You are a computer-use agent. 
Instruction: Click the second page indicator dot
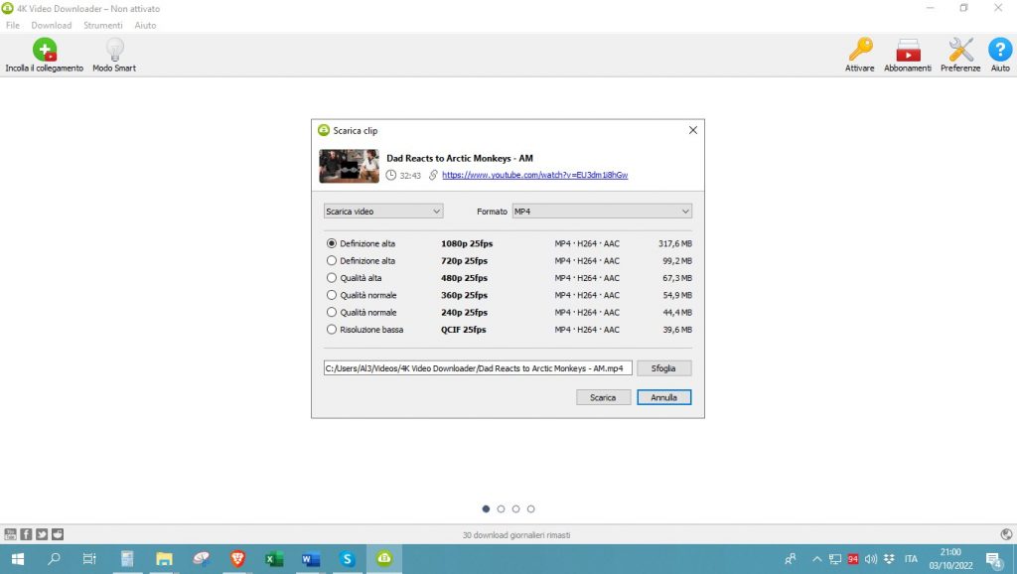click(x=501, y=508)
